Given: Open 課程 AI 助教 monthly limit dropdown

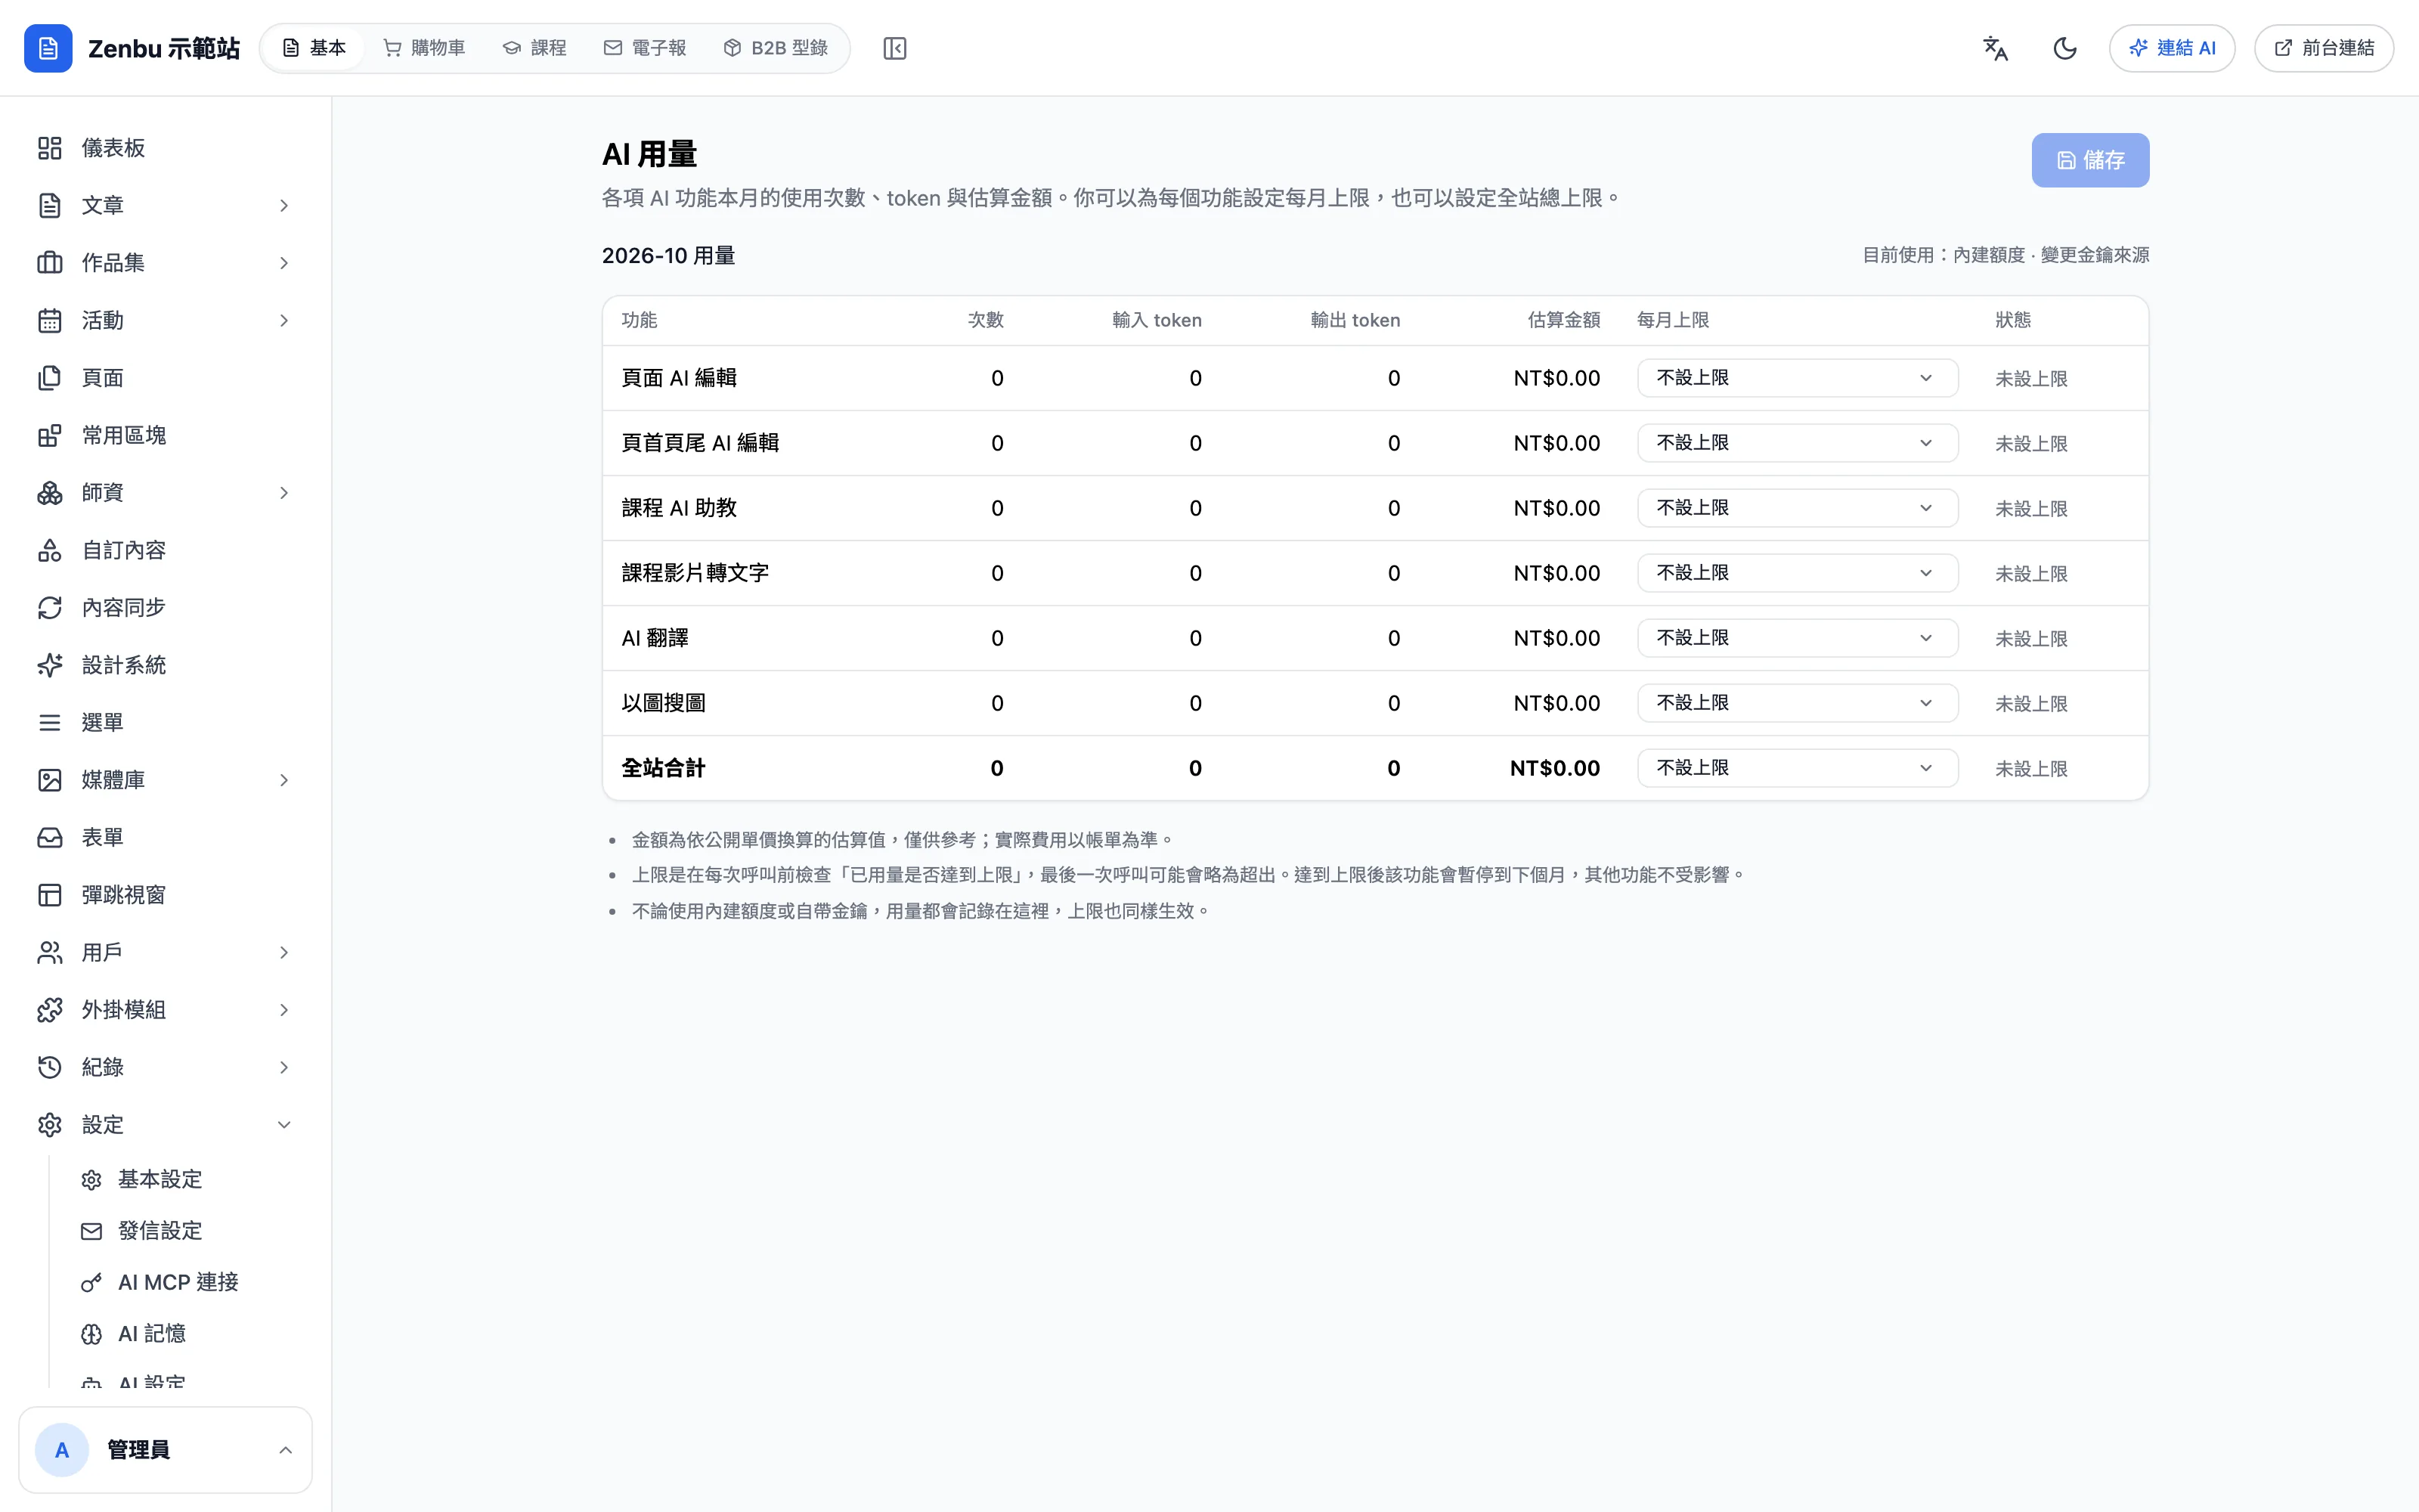Looking at the screenshot, I should pyautogui.click(x=1798, y=508).
